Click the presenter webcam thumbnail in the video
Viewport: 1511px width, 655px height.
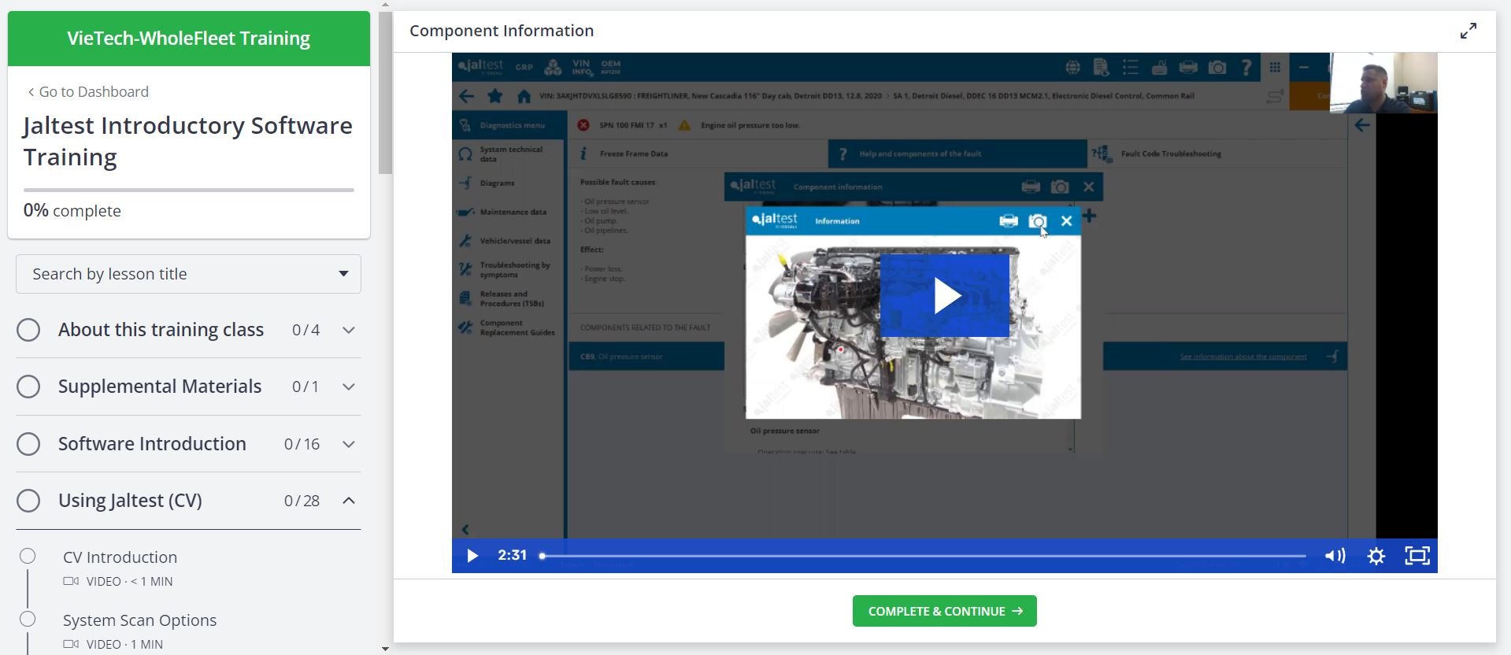(1383, 83)
